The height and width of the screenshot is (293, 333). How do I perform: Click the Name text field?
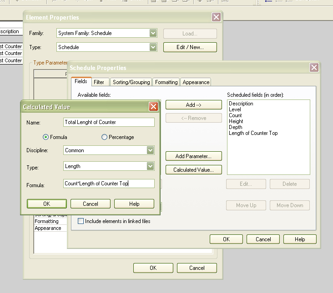tap(109, 122)
